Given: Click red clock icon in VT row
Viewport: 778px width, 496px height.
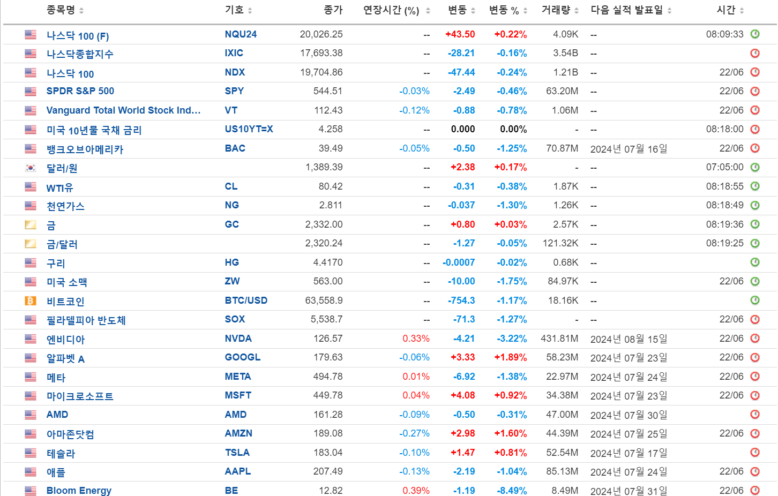Looking at the screenshot, I should pos(755,110).
